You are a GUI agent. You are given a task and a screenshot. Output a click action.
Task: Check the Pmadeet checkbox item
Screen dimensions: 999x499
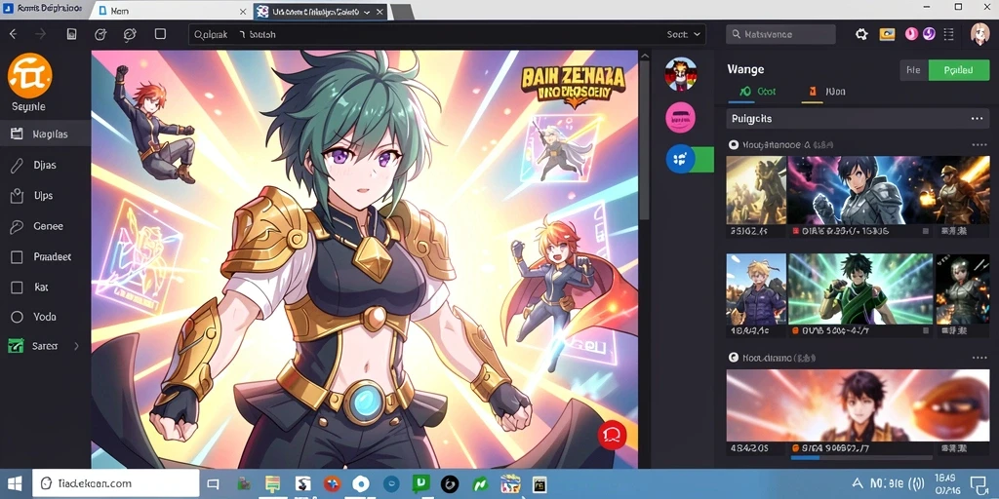pyautogui.click(x=41, y=257)
